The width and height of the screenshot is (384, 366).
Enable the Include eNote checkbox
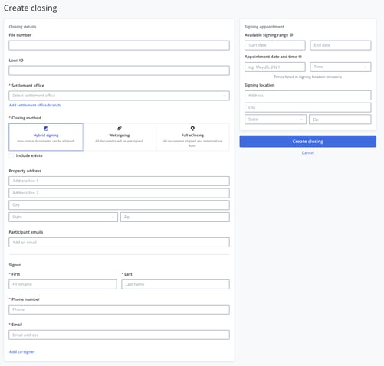pyautogui.click(x=11, y=155)
